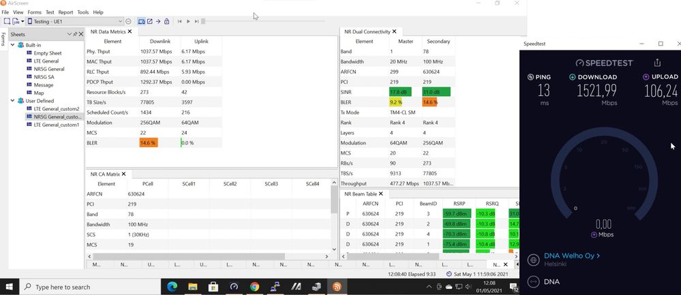Collapse the User Defined tree group

(x=12, y=101)
